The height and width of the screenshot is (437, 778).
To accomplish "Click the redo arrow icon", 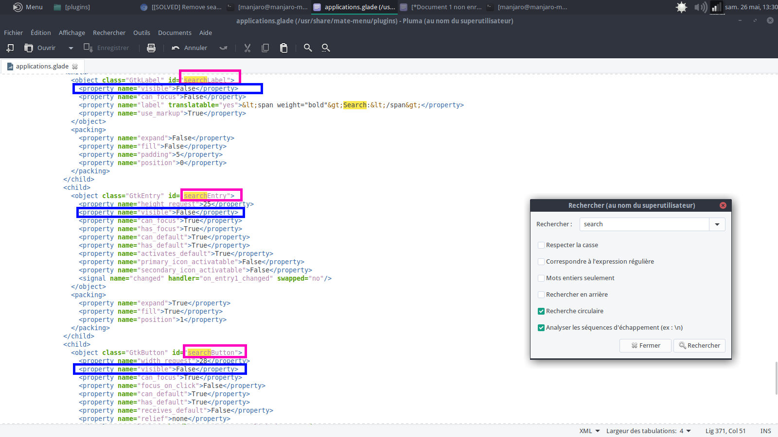I will pos(223,48).
